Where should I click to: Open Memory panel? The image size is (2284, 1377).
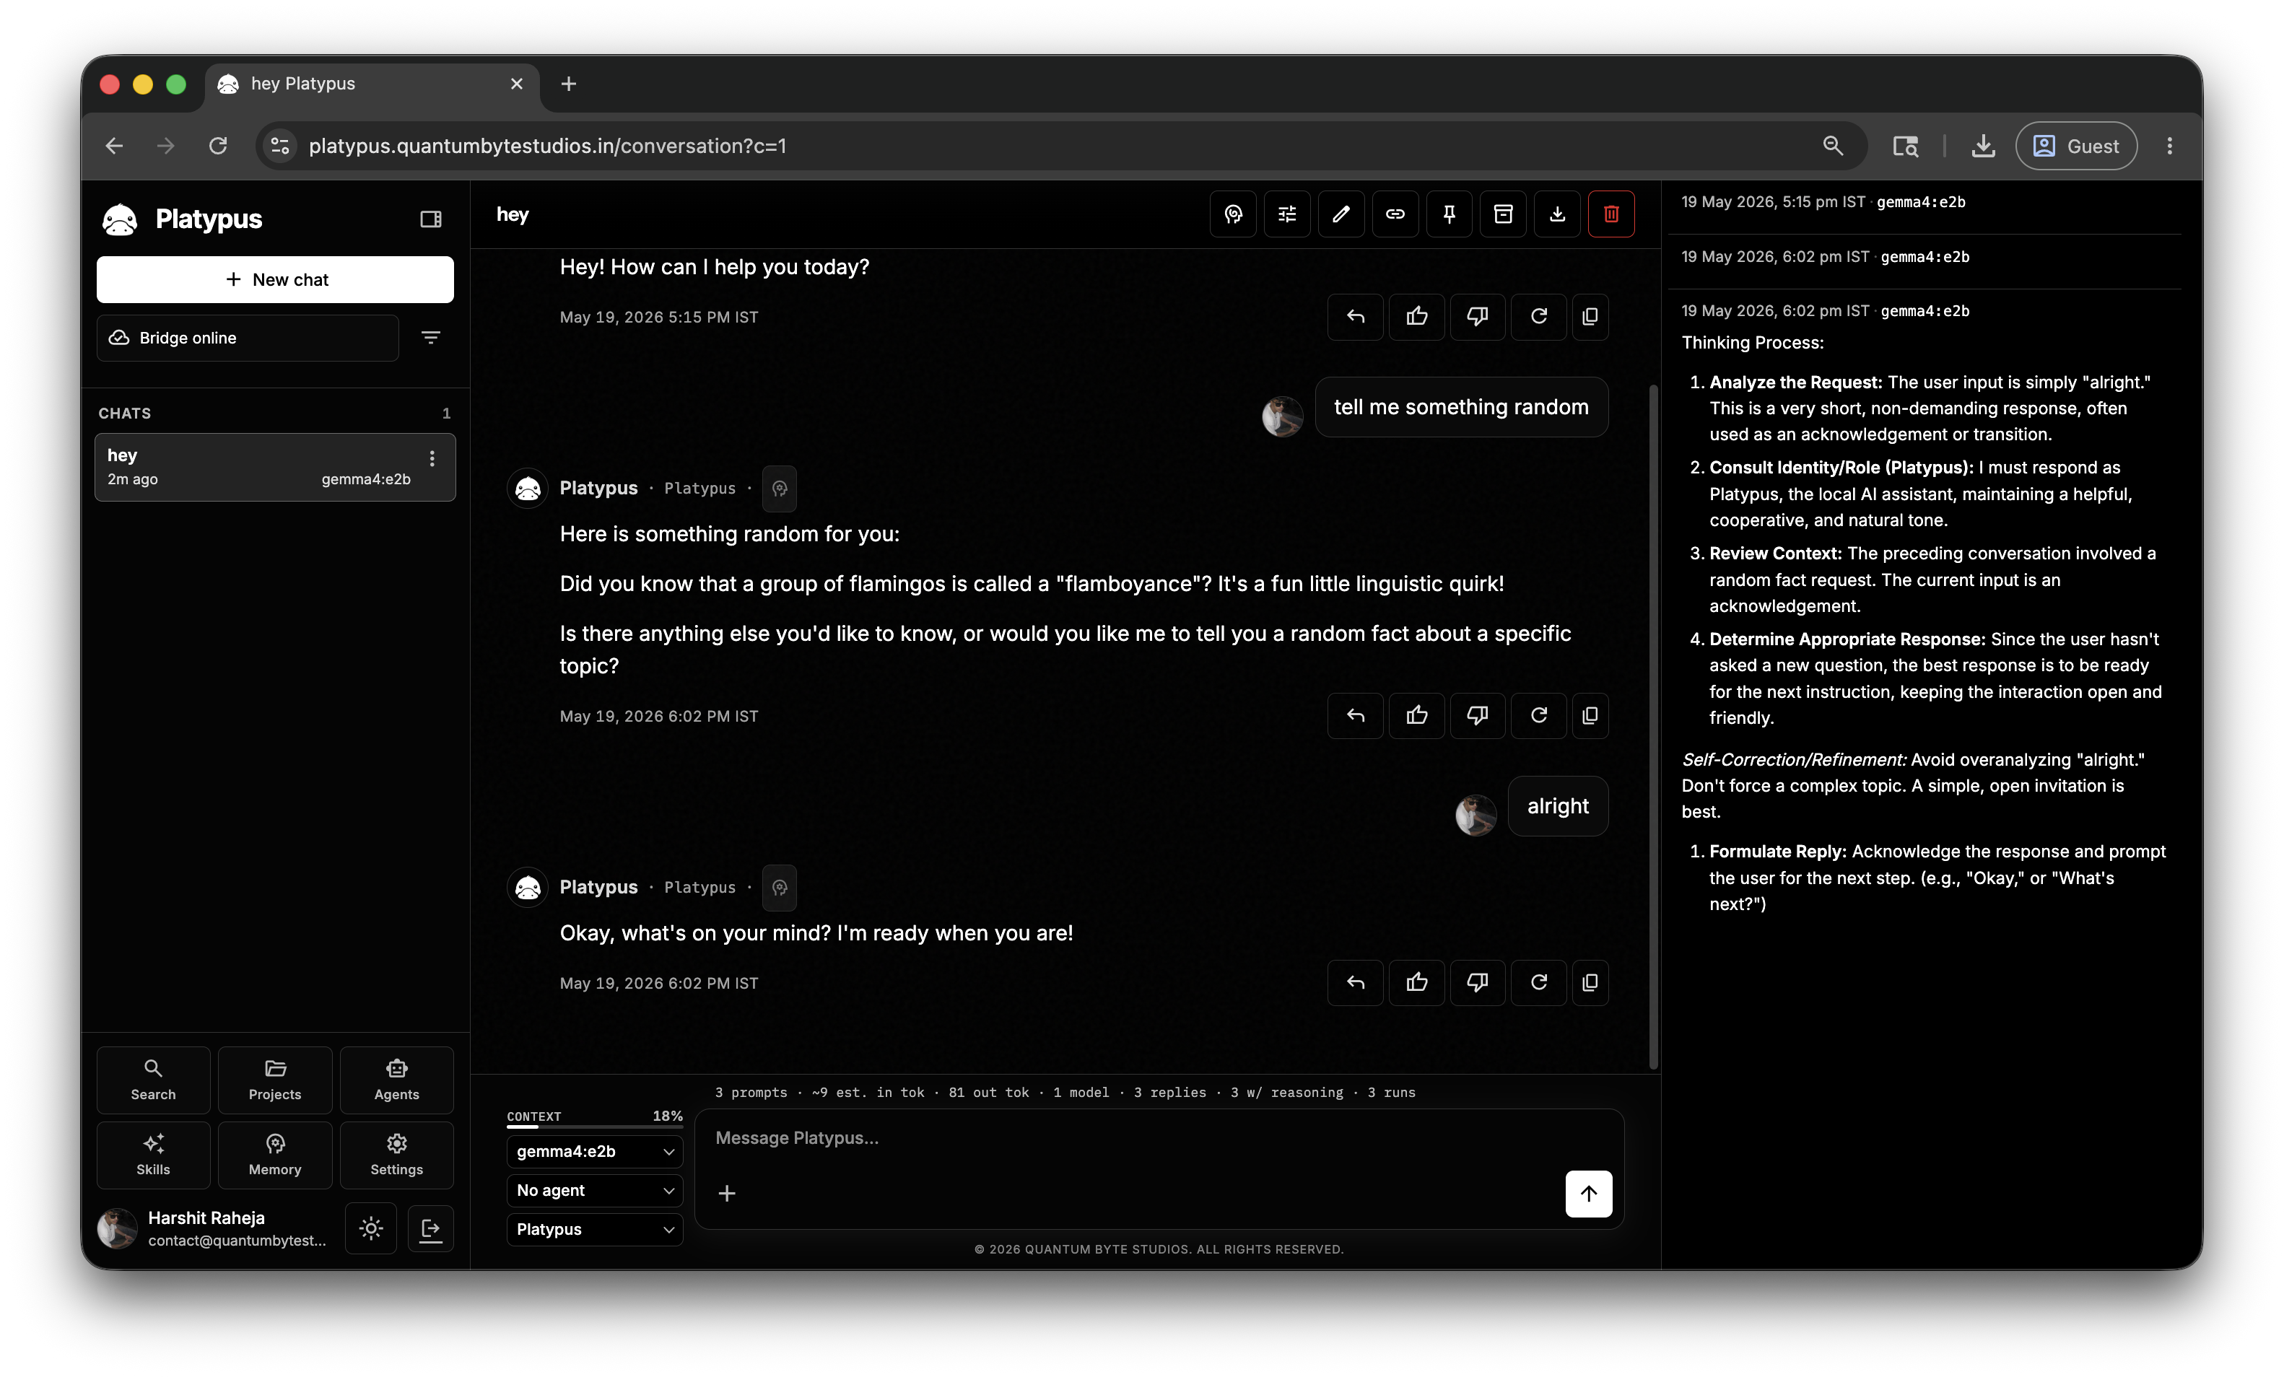[275, 1155]
